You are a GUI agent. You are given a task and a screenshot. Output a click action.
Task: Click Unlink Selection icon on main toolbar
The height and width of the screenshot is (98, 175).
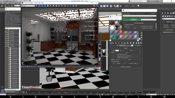click(x=8, y=6)
